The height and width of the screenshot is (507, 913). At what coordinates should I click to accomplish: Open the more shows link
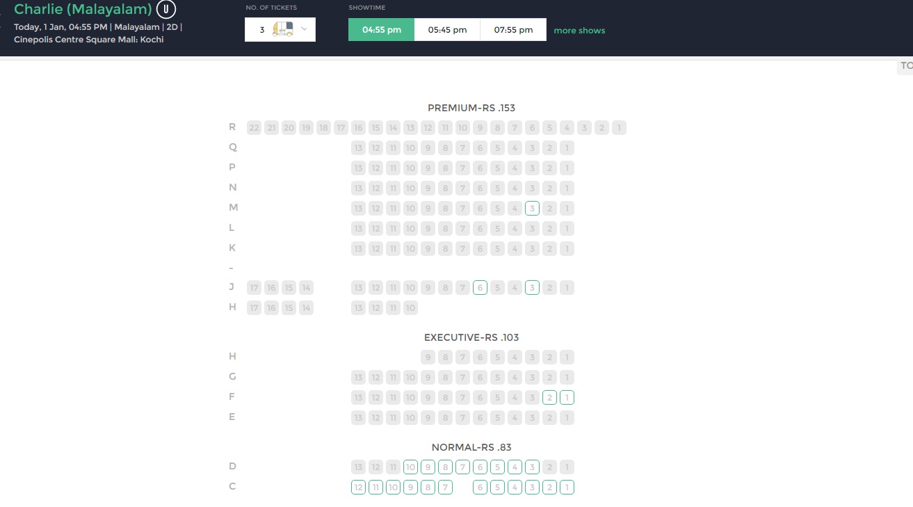tap(579, 31)
